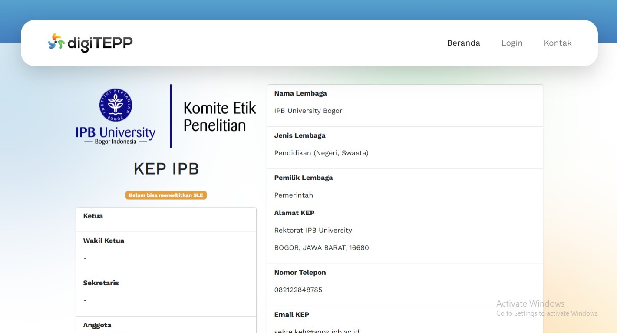Viewport: 617px width, 333px height.
Task: Go to the Login page
Action: pyautogui.click(x=511, y=43)
